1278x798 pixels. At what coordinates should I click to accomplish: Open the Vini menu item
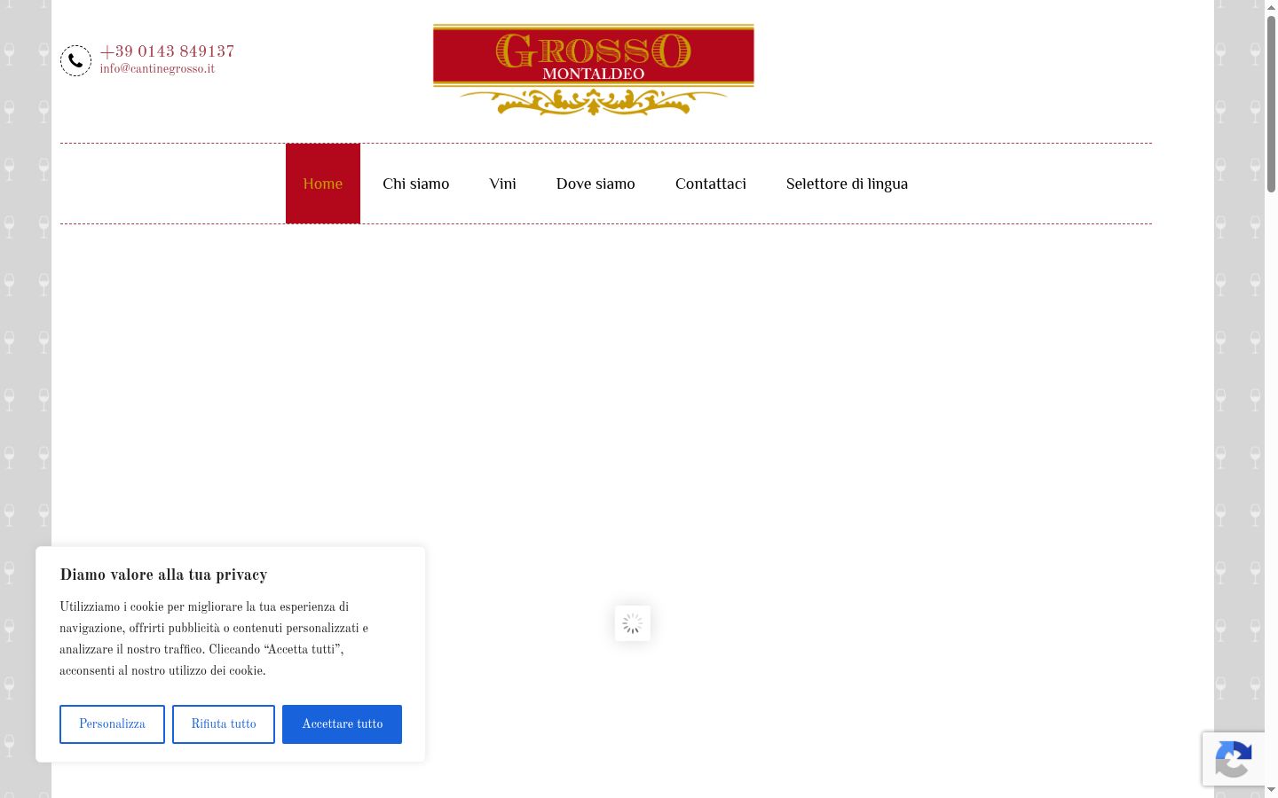pos(502,184)
